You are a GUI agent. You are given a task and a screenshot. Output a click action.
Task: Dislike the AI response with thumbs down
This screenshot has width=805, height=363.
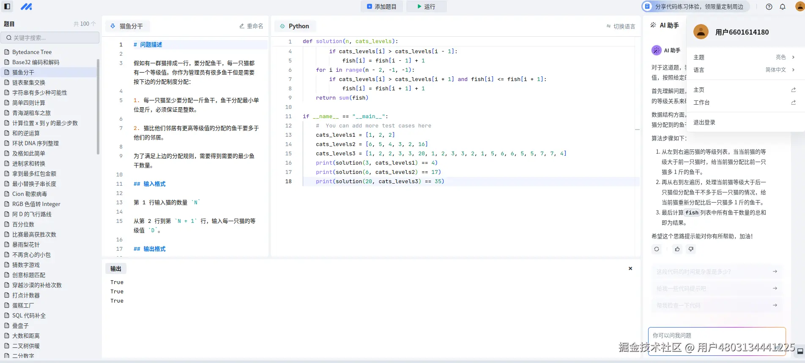[x=691, y=249]
